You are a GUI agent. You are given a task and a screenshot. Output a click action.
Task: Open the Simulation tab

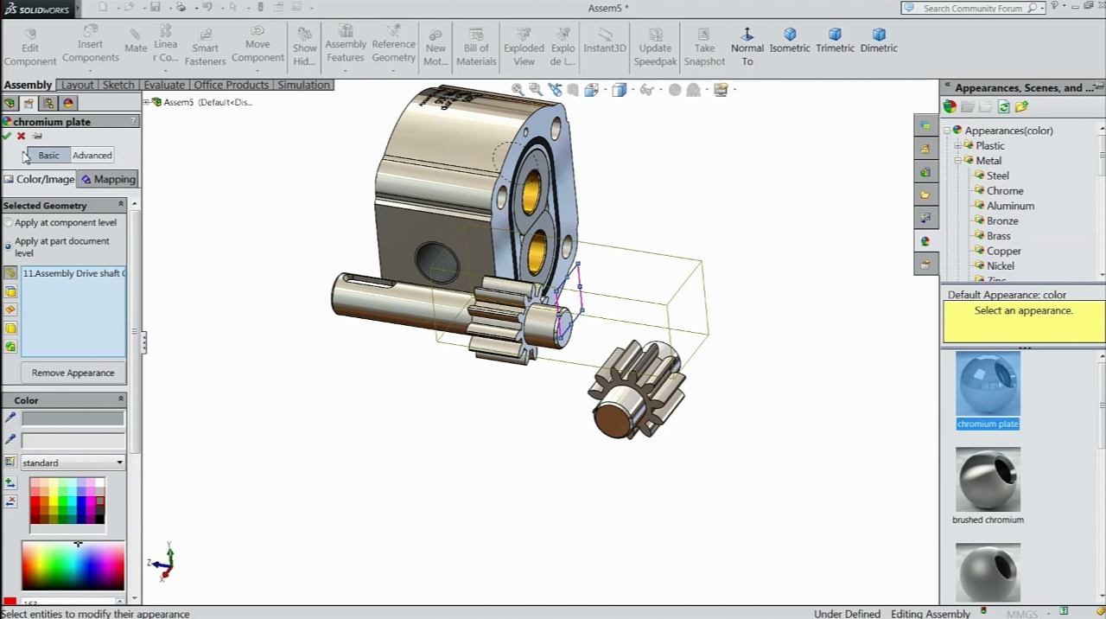point(303,85)
